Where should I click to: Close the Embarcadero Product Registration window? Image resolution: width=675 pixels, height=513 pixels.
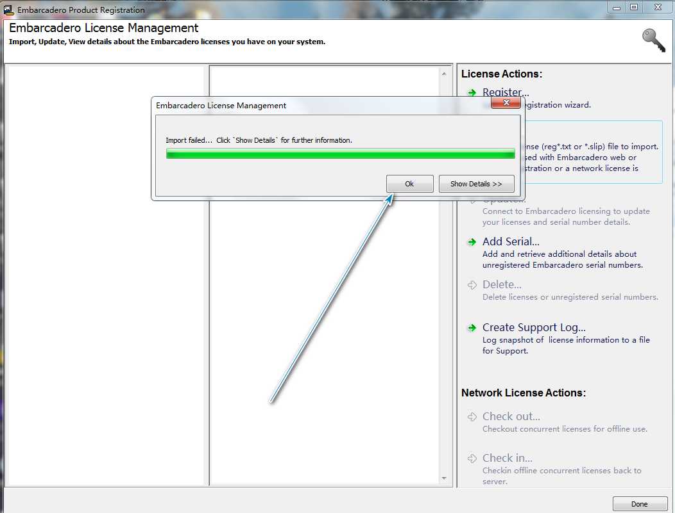[658, 7]
